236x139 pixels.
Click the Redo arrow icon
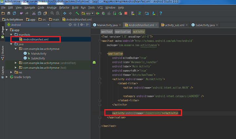27,13
